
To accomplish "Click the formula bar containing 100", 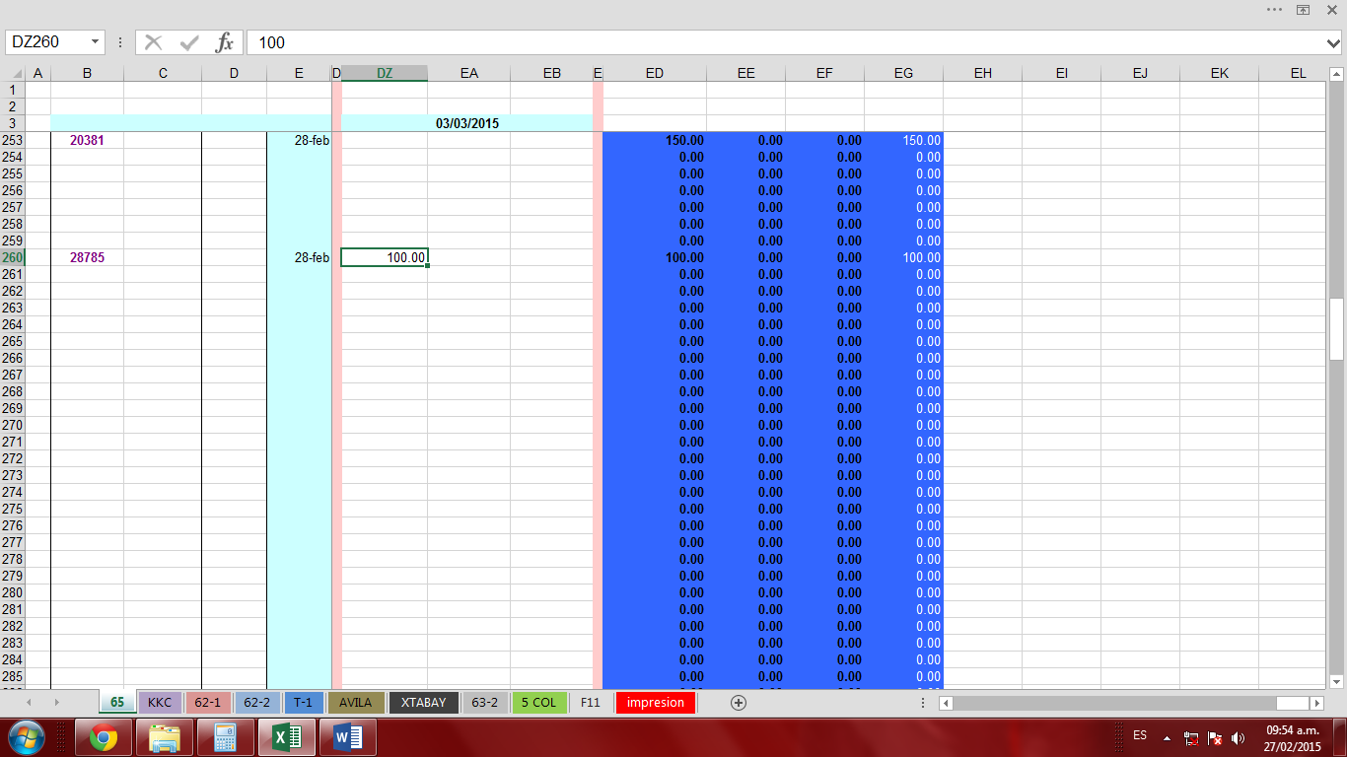I will tap(784, 42).
